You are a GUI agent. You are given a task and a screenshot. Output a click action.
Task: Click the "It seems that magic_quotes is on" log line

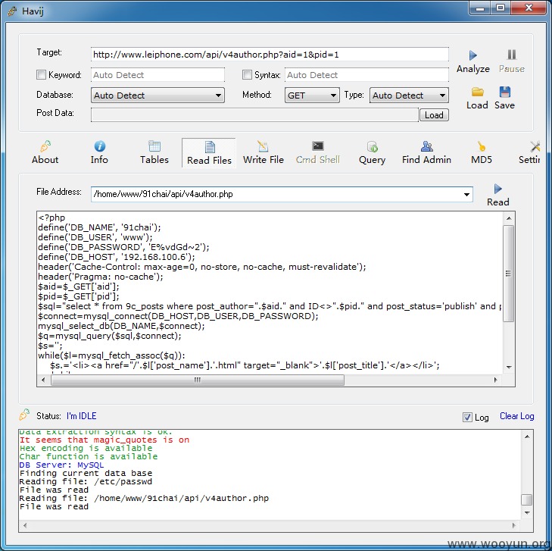tap(104, 440)
